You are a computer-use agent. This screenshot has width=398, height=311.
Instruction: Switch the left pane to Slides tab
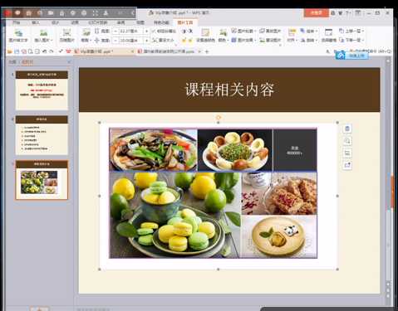pyautogui.click(x=27, y=62)
